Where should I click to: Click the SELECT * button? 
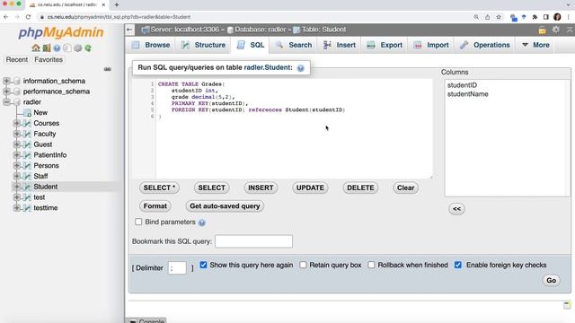[159, 188]
